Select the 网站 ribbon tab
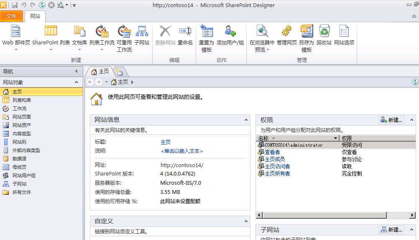The height and width of the screenshot is (240, 419). (35, 16)
